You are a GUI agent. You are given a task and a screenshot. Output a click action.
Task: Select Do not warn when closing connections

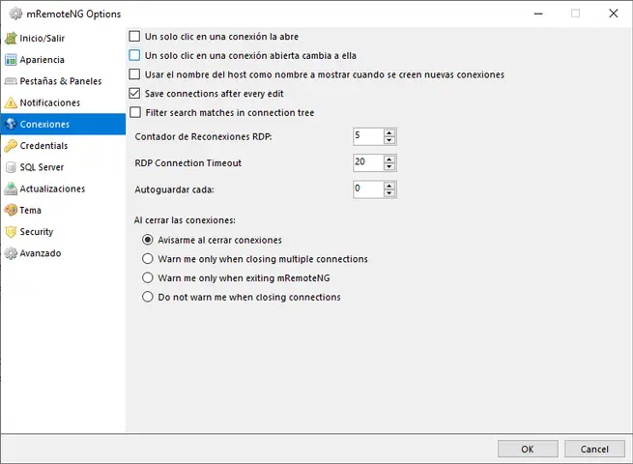148,297
